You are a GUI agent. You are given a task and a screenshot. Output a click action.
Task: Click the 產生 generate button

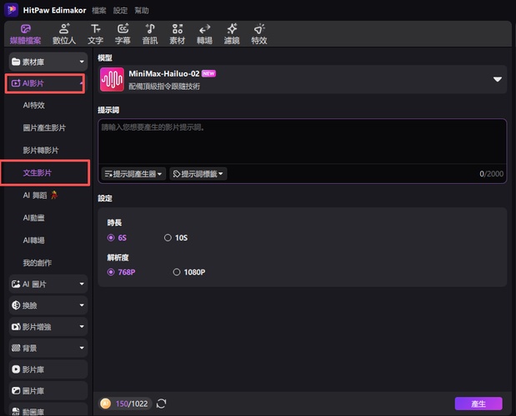478,404
